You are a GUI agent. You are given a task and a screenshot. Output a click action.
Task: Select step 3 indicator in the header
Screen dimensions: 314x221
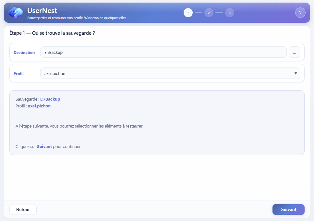[230, 13]
